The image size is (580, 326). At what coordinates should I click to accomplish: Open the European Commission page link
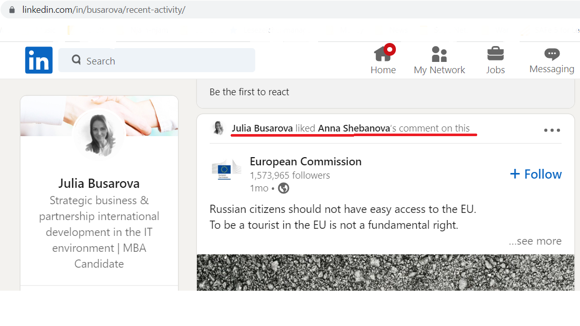(x=305, y=161)
